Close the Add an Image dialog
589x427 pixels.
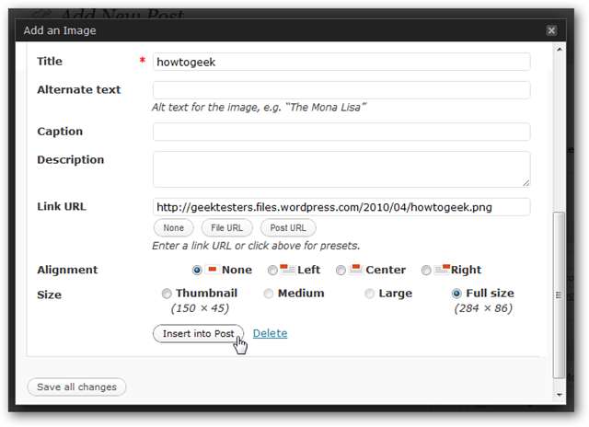click(551, 30)
